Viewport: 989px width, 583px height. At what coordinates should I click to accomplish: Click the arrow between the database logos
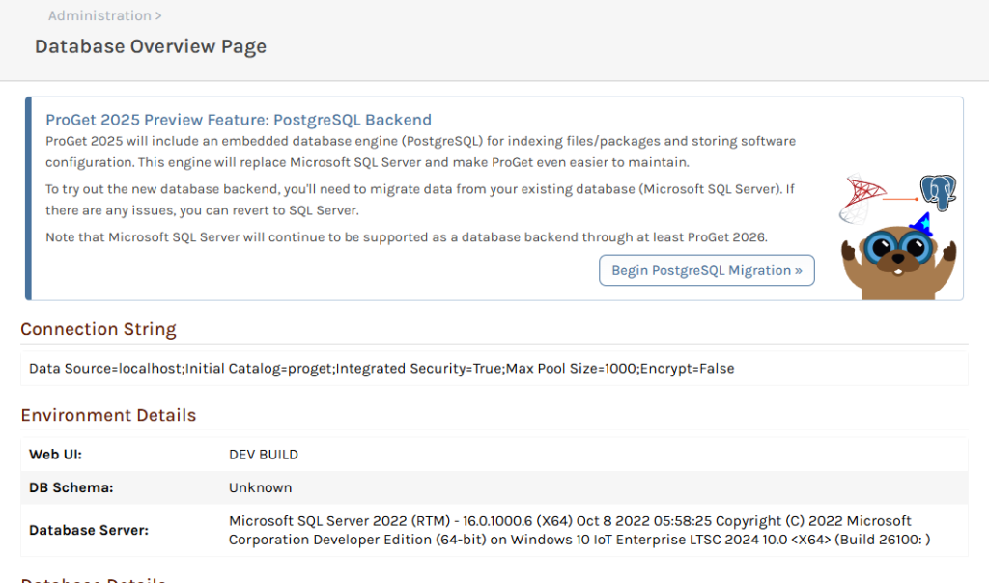coord(900,199)
